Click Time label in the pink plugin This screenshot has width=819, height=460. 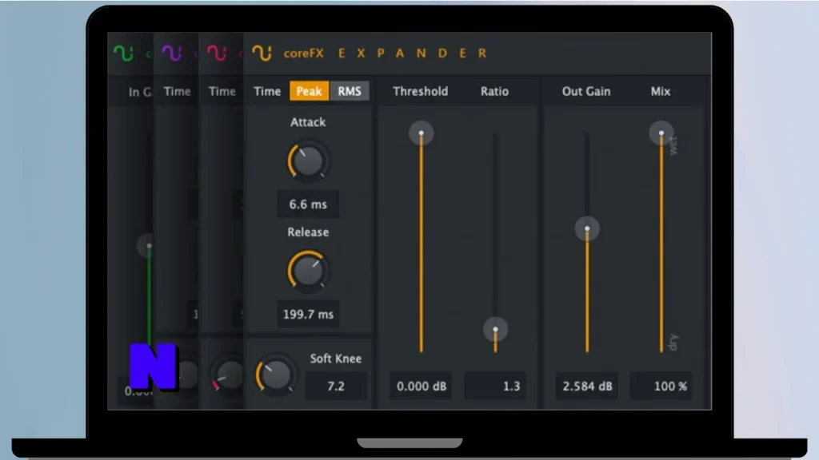click(222, 91)
